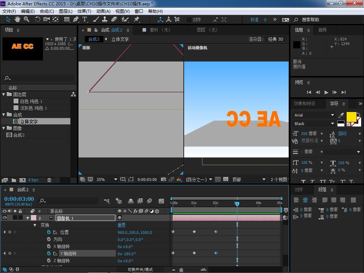Screen dimensions: 364x273
Task: Select the Clone Stamp tool
Action: (105, 20)
